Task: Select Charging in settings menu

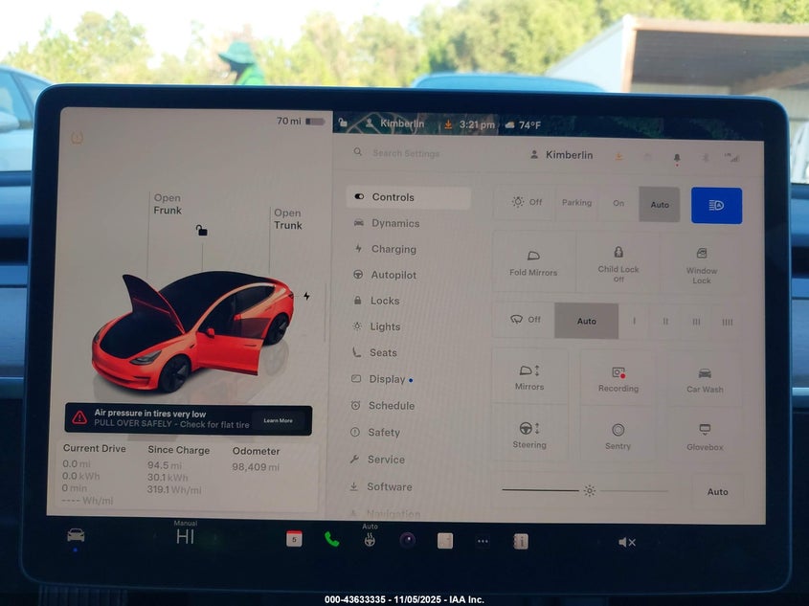Action: (393, 249)
